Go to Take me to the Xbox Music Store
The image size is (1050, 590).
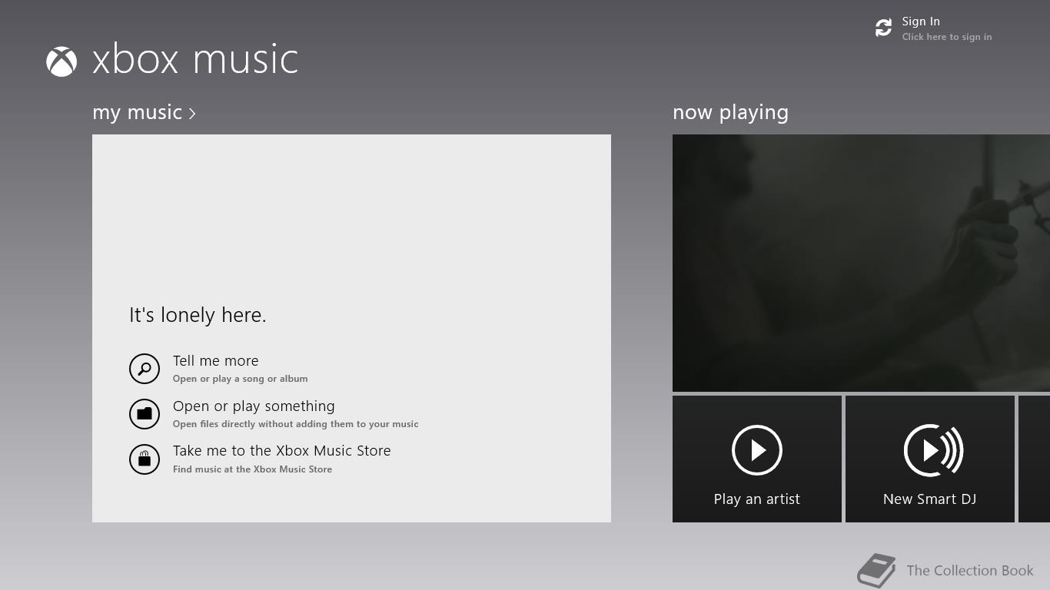click(x=282, y=451)
